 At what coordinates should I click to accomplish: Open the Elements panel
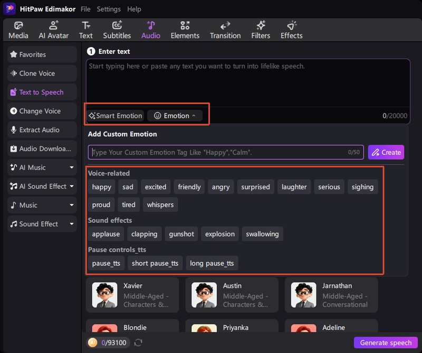click(x=185, y=30)
